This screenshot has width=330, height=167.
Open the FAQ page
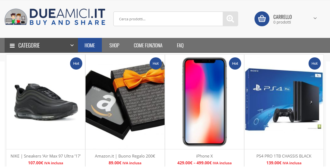pyautogui.click(x=180, y=45)
